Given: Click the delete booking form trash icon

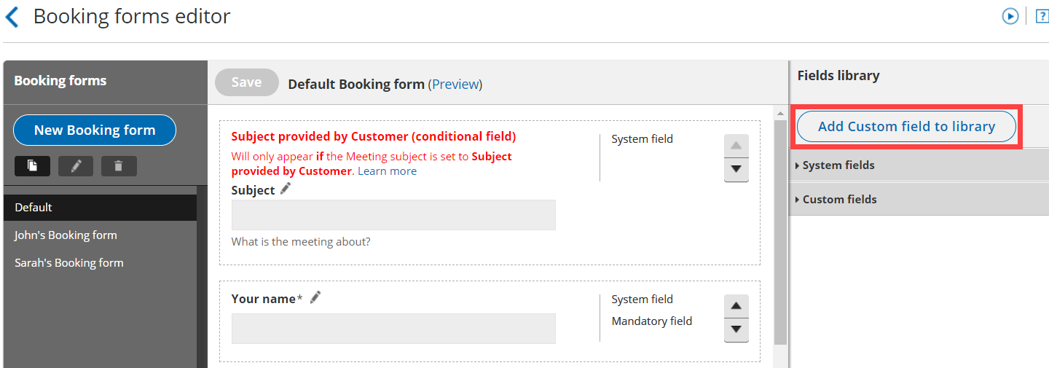Looking at the screenshot, I should point(119,166).
